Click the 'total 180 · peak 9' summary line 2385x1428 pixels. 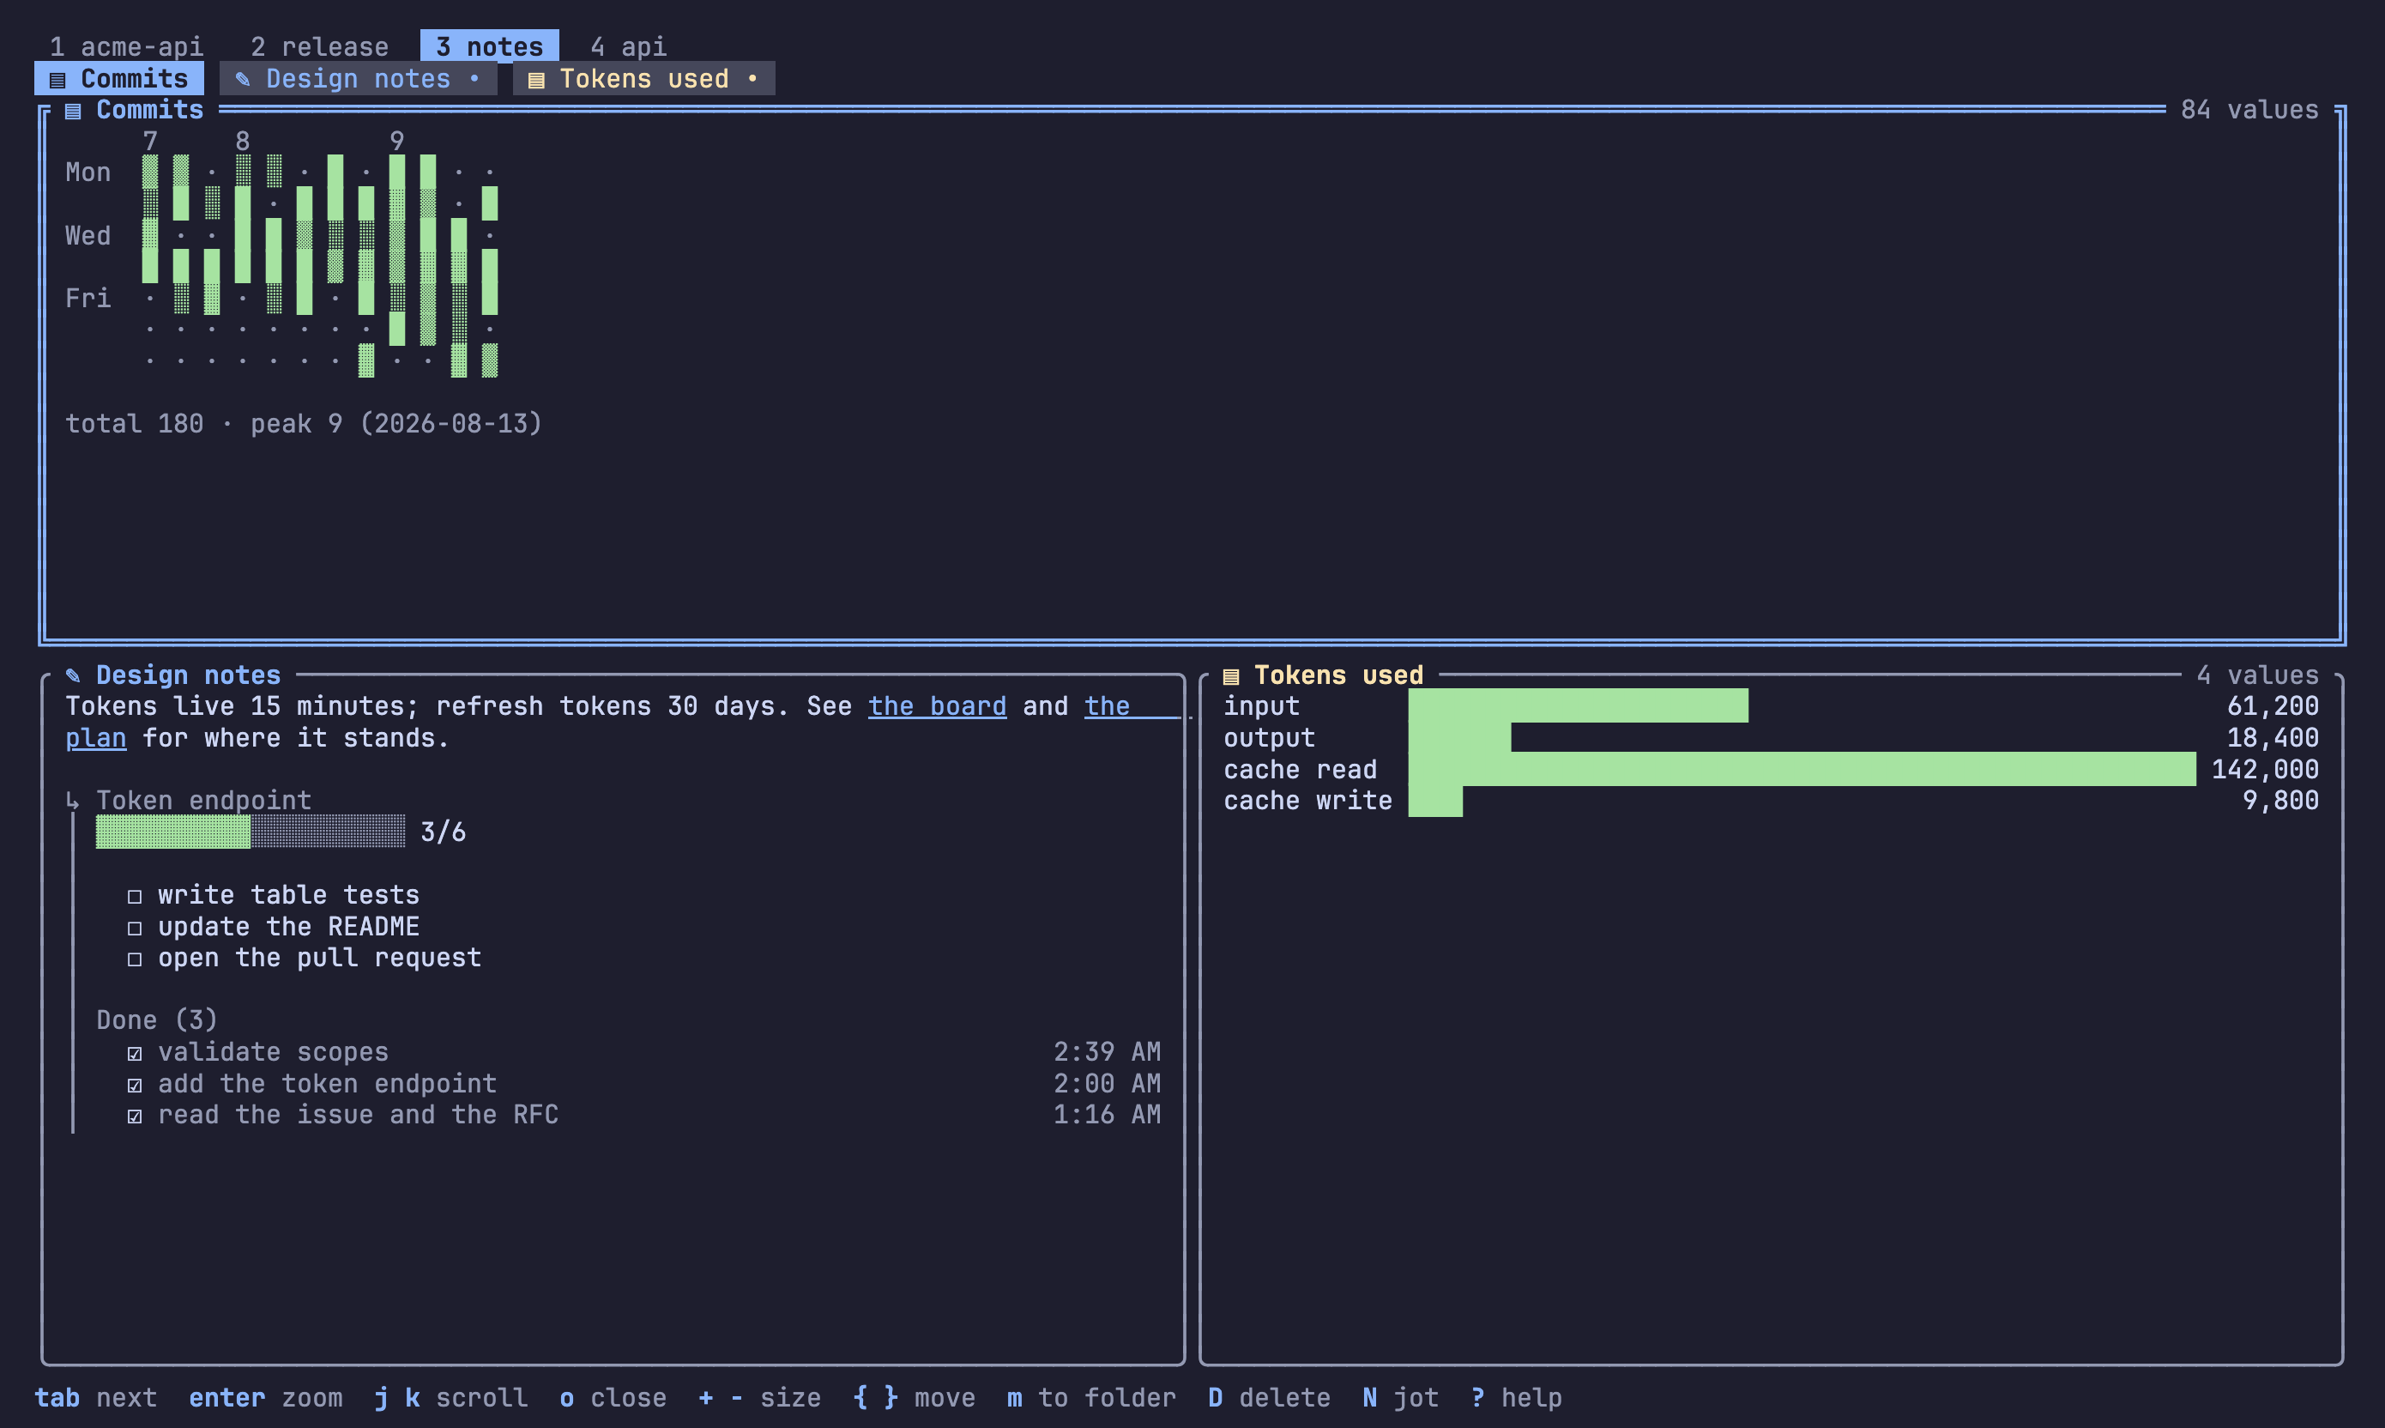pyautogui.click(x=304, y=423)
